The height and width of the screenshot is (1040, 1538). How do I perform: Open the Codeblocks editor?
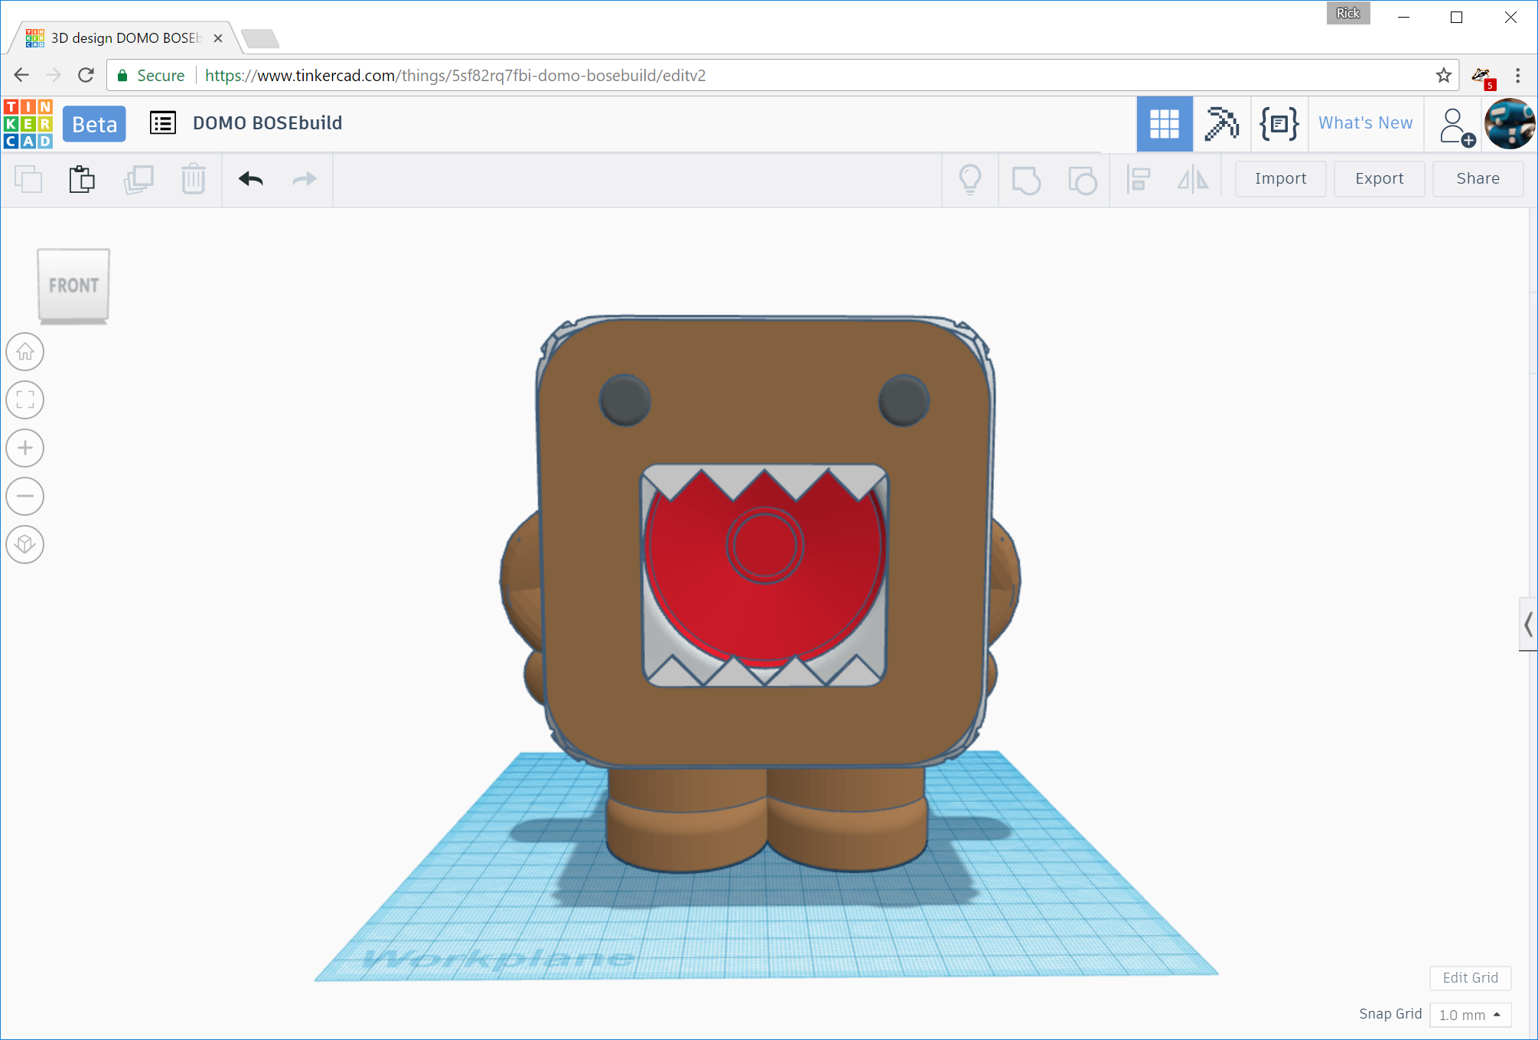coord(1277,123)
